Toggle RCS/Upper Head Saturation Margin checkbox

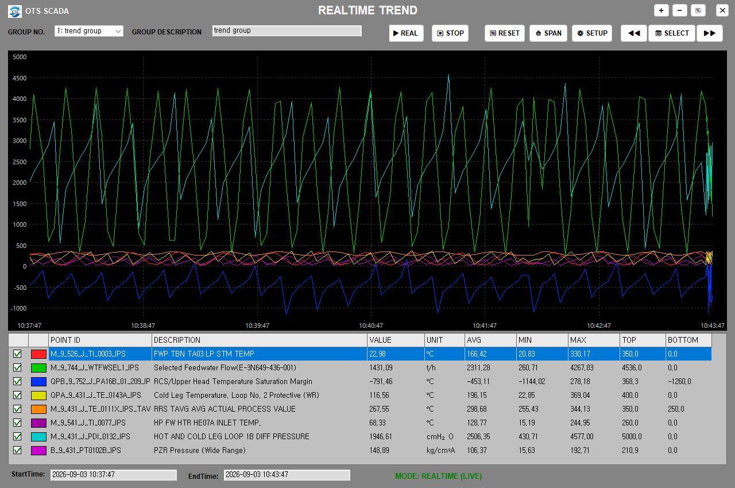click(x=17, y=381)
